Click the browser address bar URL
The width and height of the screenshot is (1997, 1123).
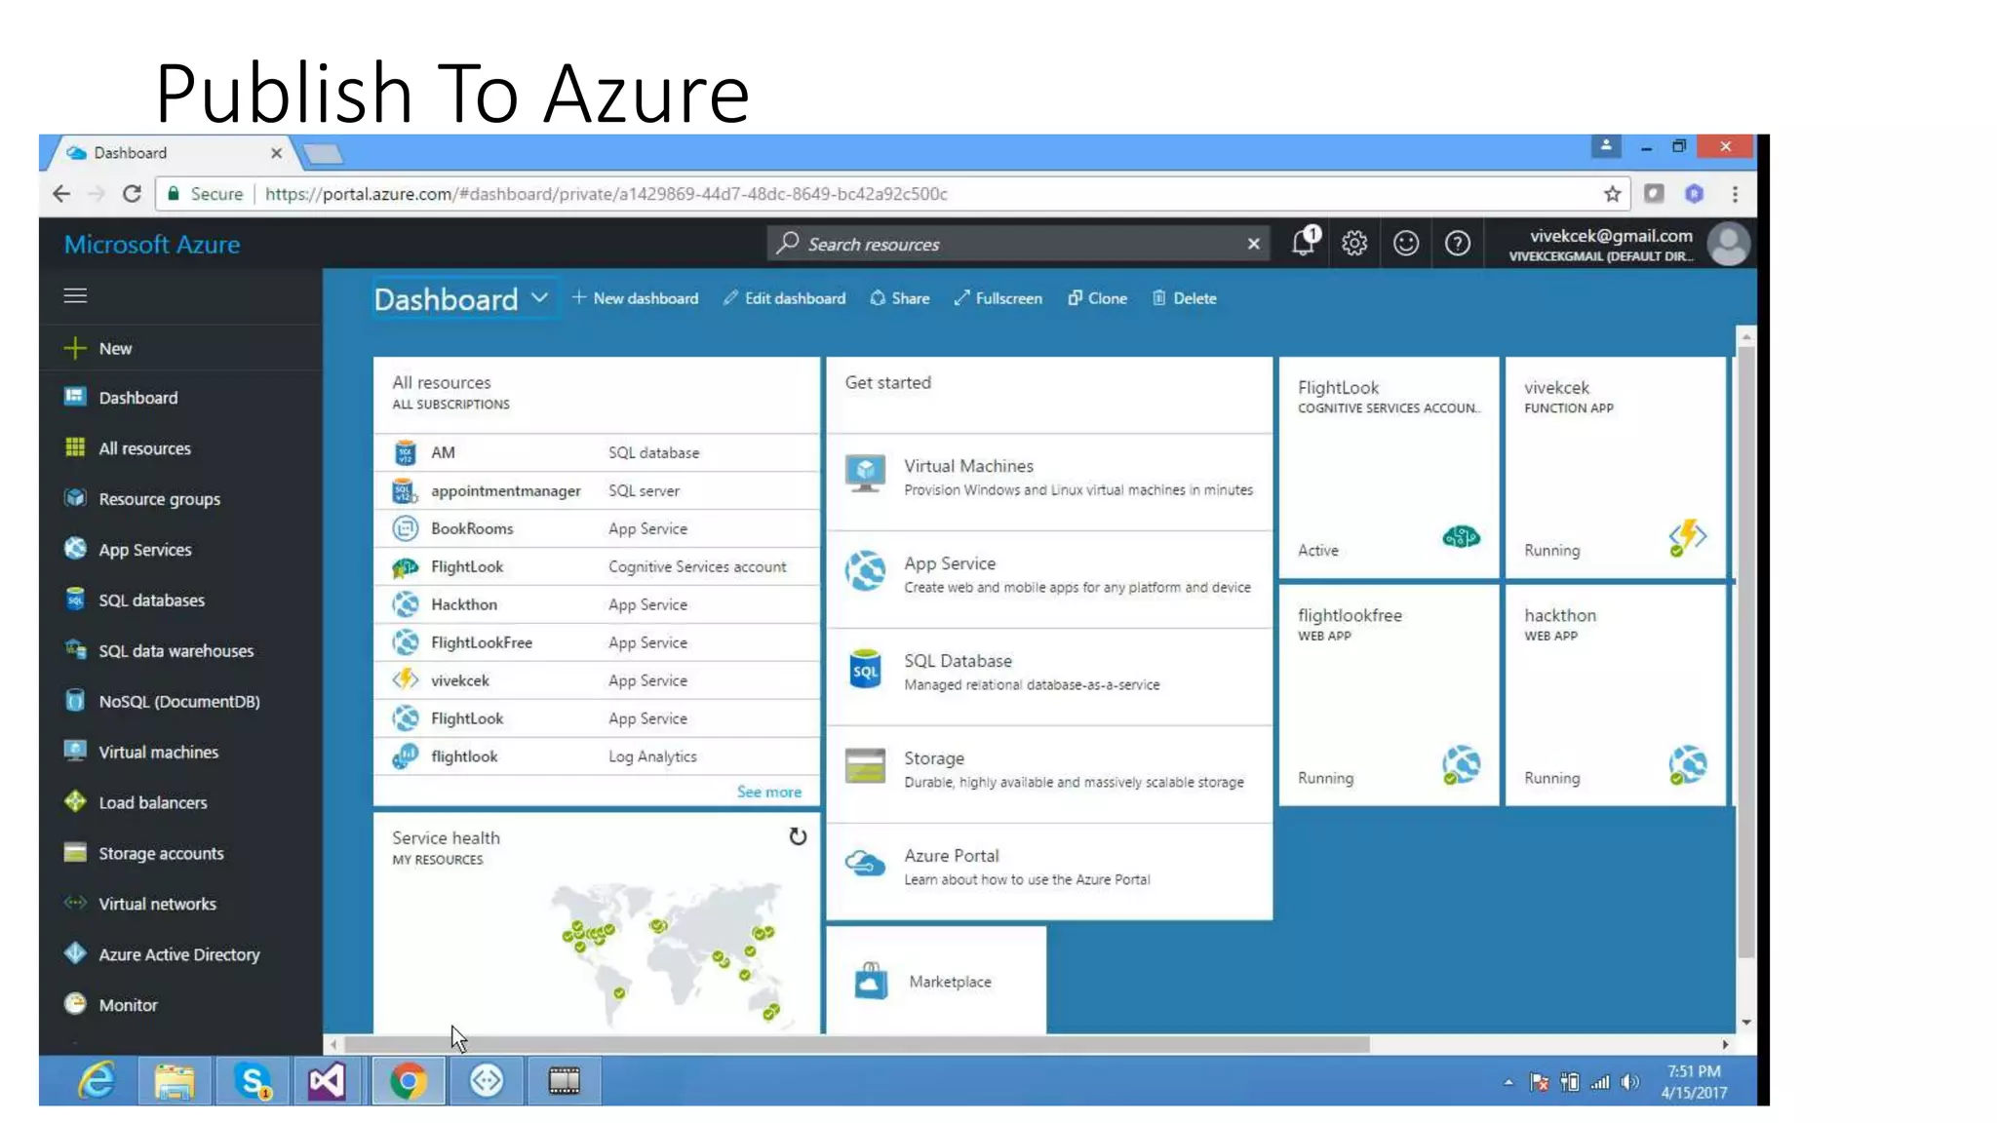pyautogui.click(x=606, y=193)
